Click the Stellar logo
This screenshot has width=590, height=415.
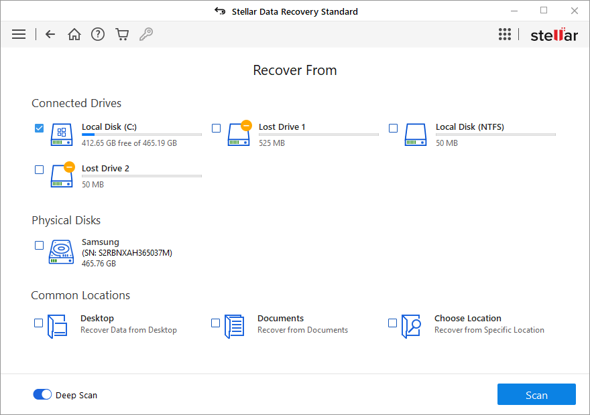[x=554, y=33]
